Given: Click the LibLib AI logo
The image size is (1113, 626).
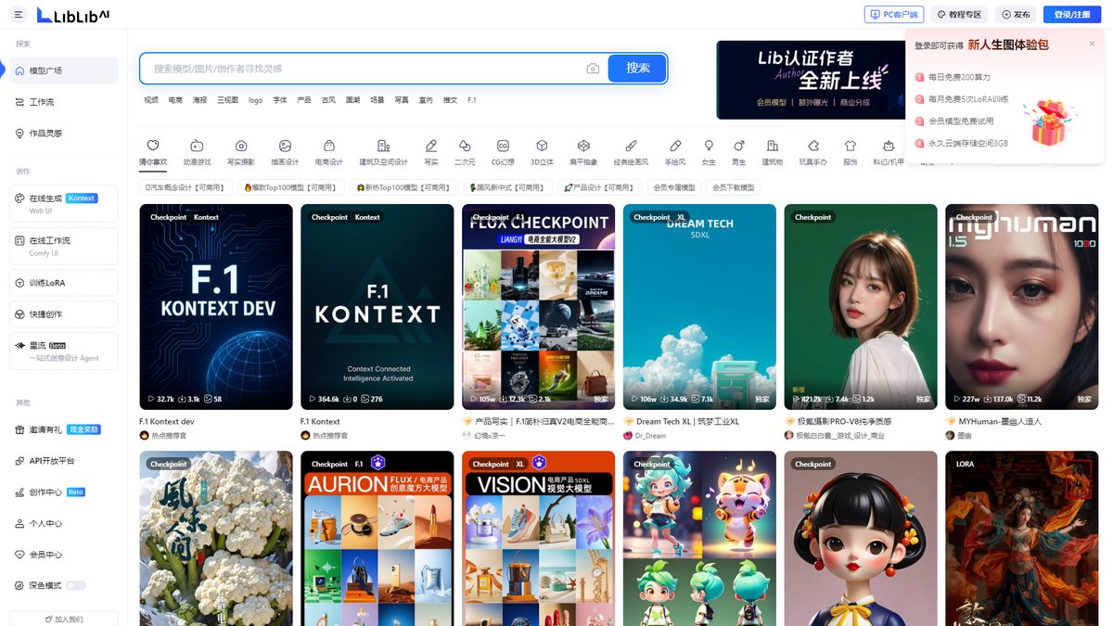Looking at the screenshot, I should point(72,14).
